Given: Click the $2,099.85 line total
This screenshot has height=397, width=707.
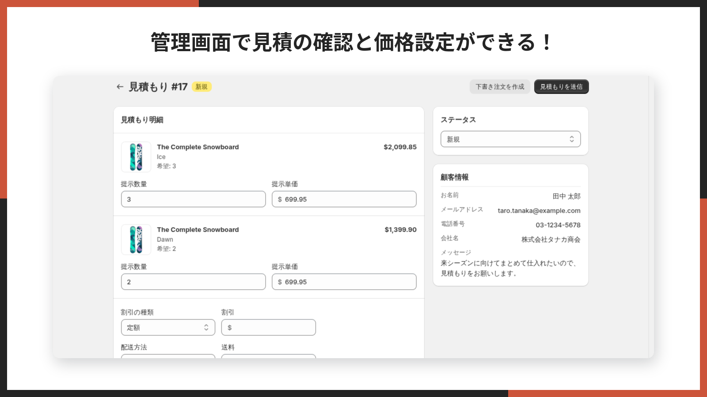Looking at the screenshot, I should pos(400,147).
